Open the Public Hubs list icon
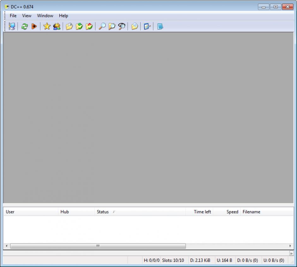The image size is (297, 267). coord(12,26)
